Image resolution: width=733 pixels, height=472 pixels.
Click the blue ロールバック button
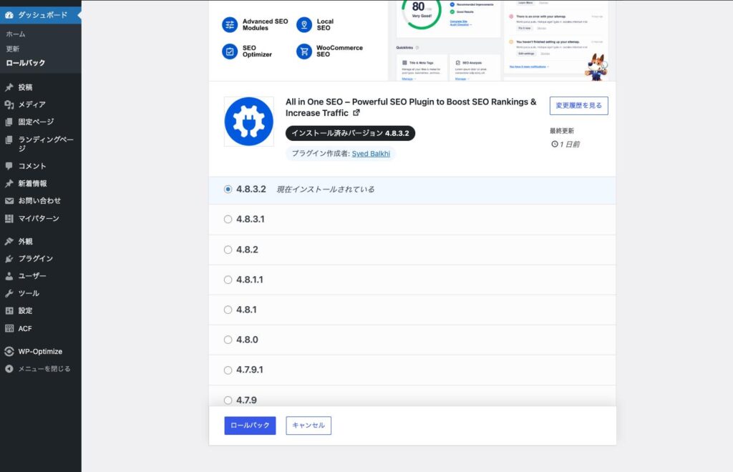[x=250, y=426]
